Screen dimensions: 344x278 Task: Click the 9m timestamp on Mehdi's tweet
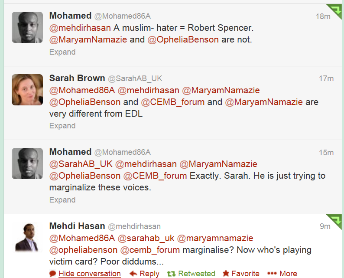[325, 226]
